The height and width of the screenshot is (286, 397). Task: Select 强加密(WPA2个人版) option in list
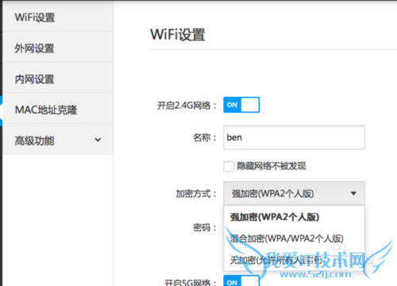(x=294, y=217)
